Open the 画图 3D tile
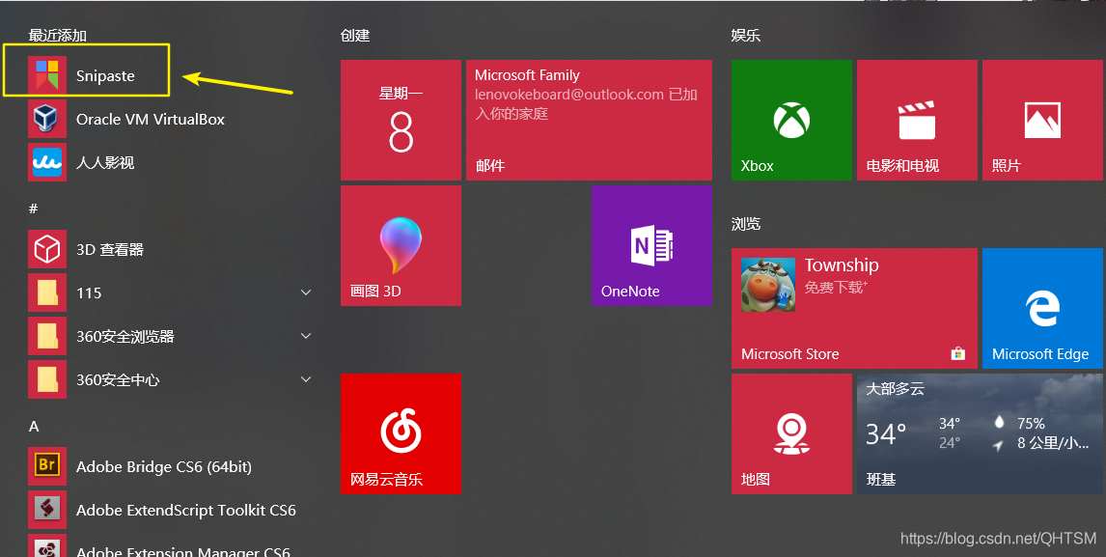Screen dimensions: 1106x557 click(401, 245)
